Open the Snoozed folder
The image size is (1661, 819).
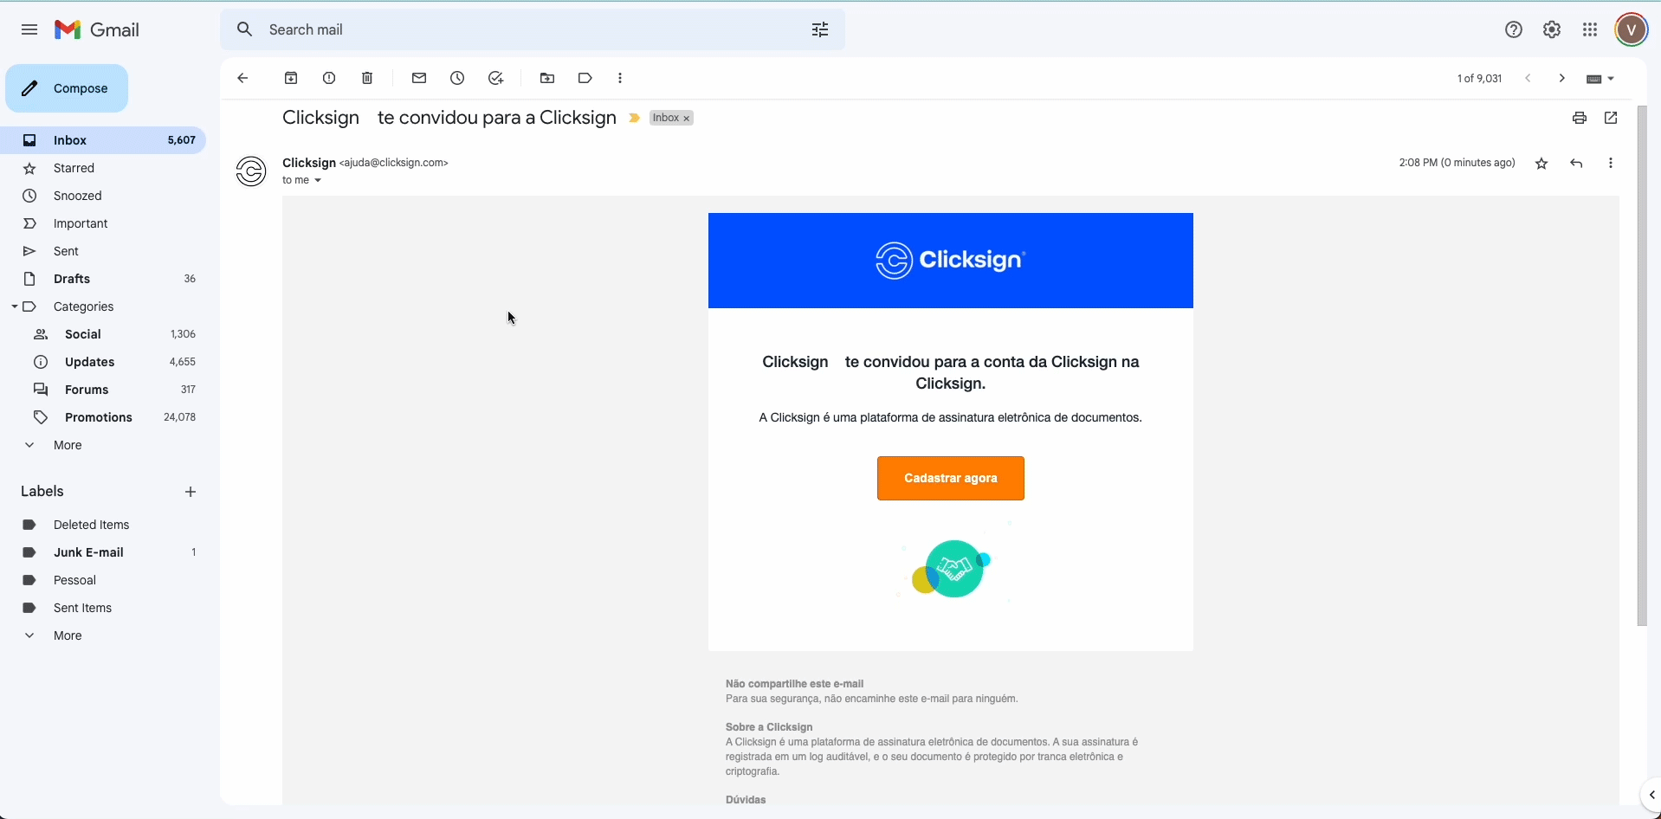click(104, 196)
